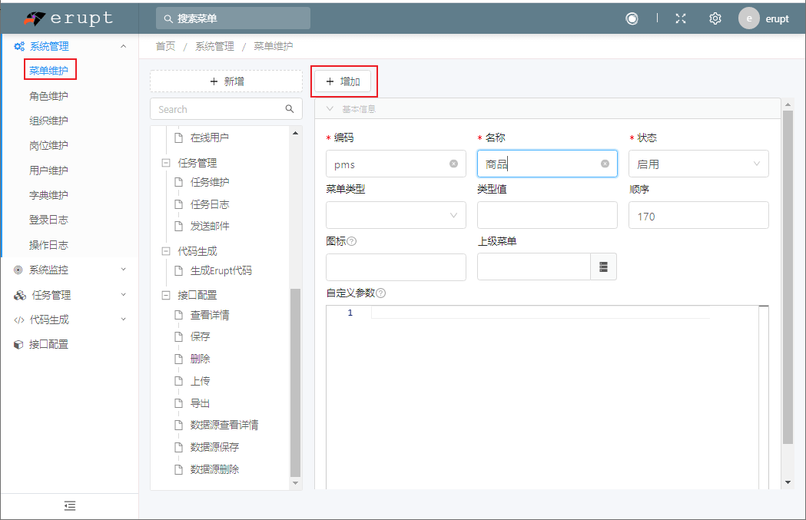Click the 任务管理 icon in sidebar
The height and width of the screenshot is (520, 806).
pos(19,295)
